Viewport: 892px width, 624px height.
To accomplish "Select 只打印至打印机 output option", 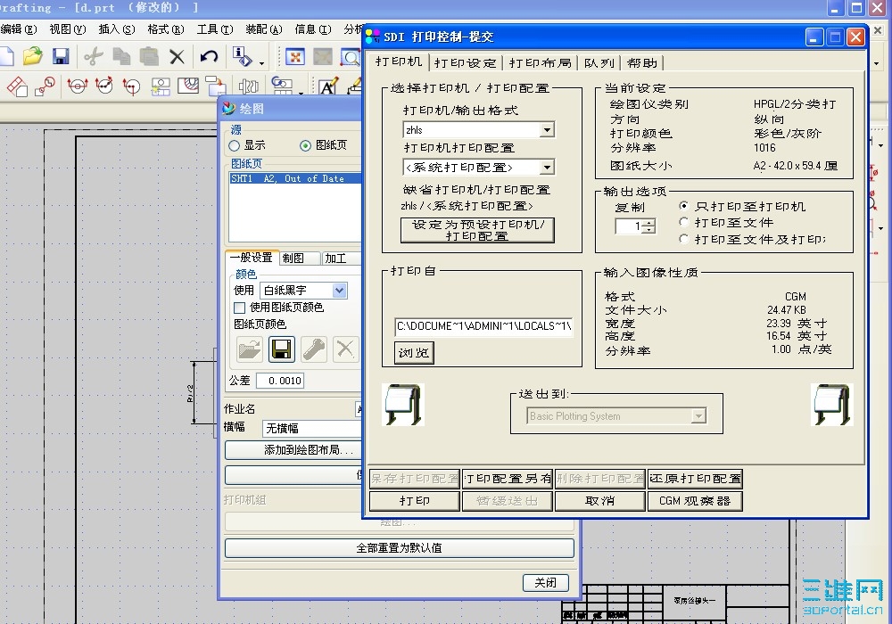I will (684, 206).
